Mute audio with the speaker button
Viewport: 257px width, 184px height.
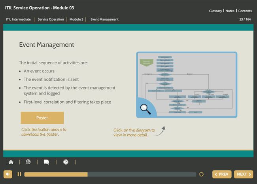click(x=8, y=174)
